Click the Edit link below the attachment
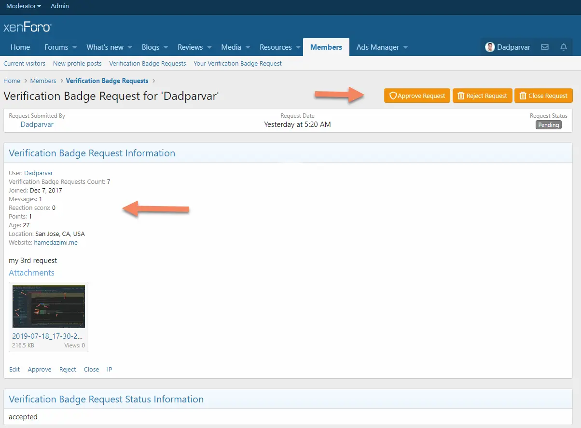581x428 pixels. pyautogui.click(x=14, y=370)
